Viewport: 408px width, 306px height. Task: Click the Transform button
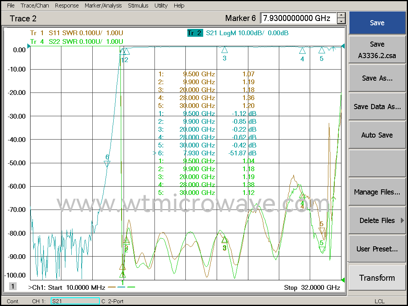tap(377, 278)
